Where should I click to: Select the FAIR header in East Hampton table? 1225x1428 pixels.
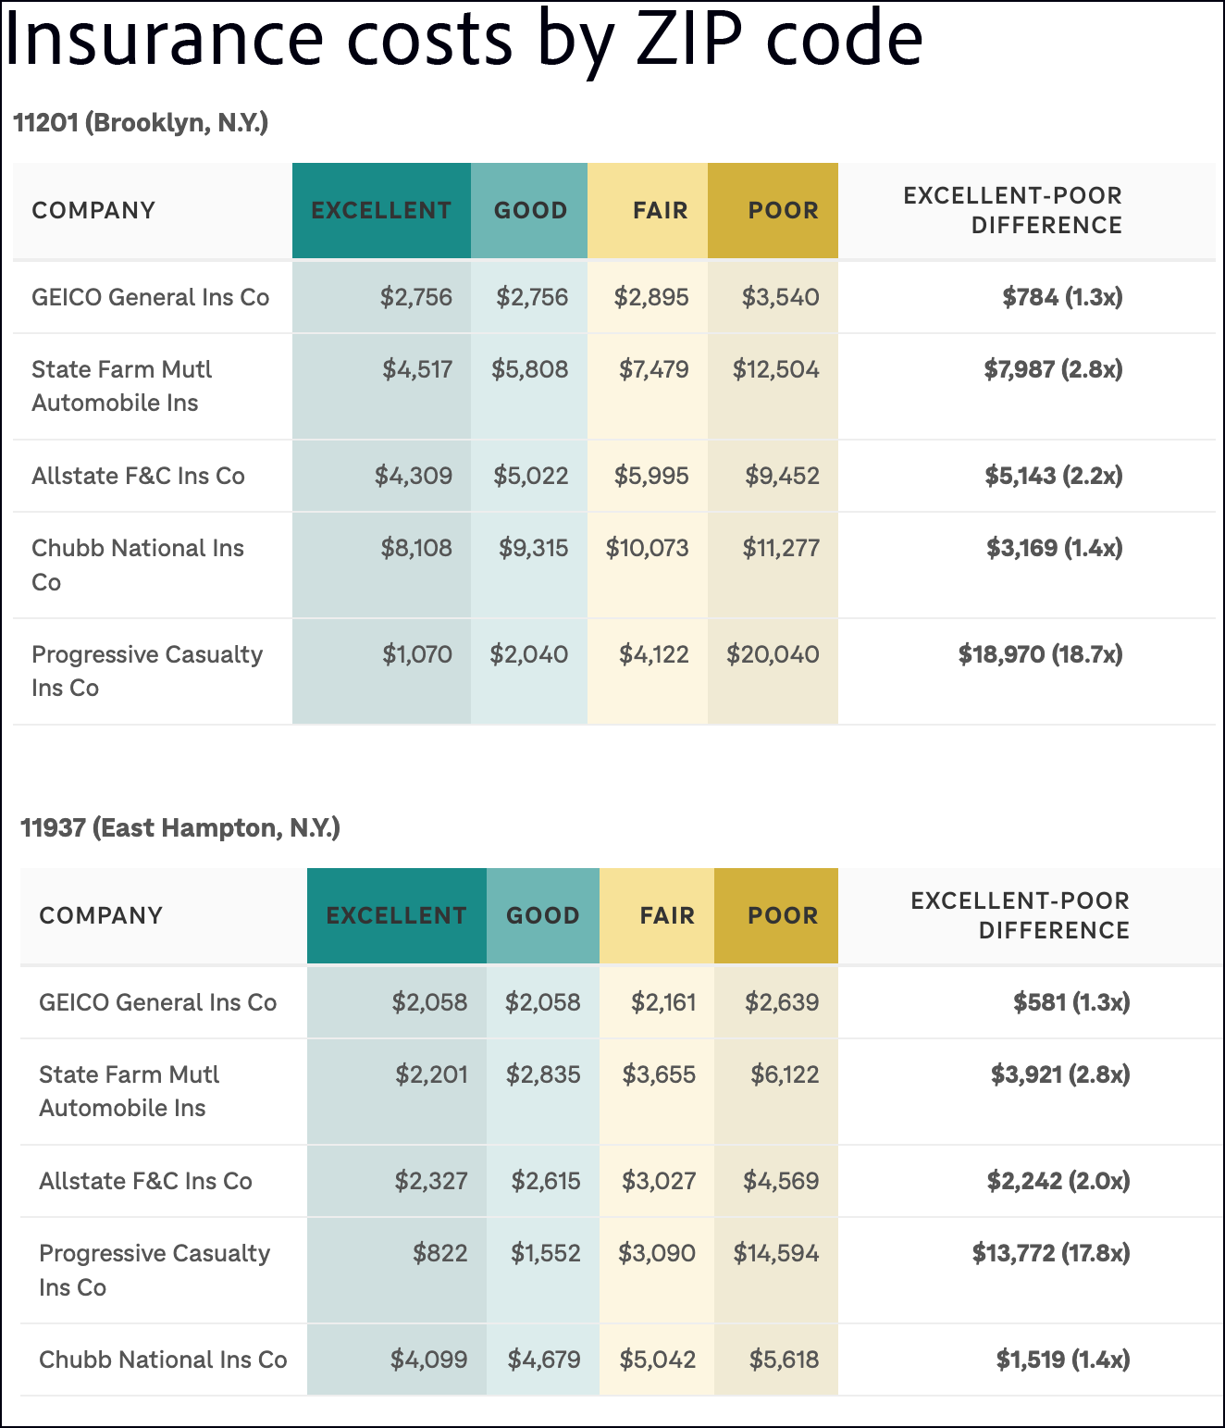point(666,916)
